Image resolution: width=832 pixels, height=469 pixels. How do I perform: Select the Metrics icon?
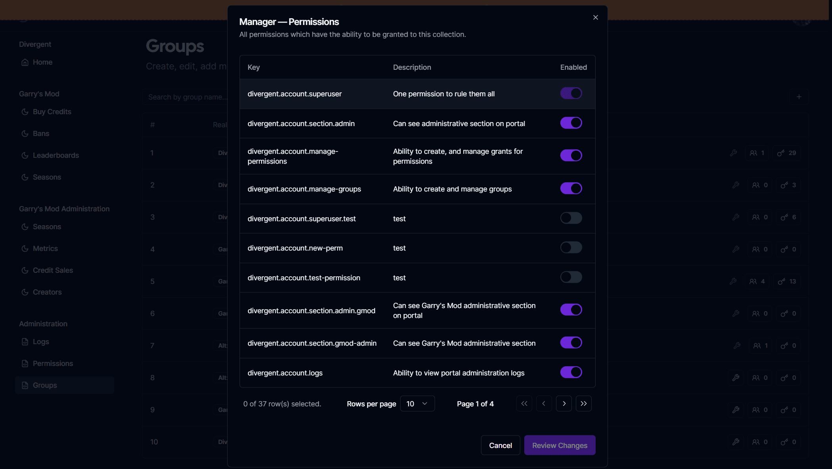[x=25, y=249]
